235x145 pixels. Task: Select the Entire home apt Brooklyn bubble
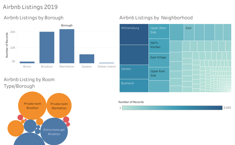point(54,132)
